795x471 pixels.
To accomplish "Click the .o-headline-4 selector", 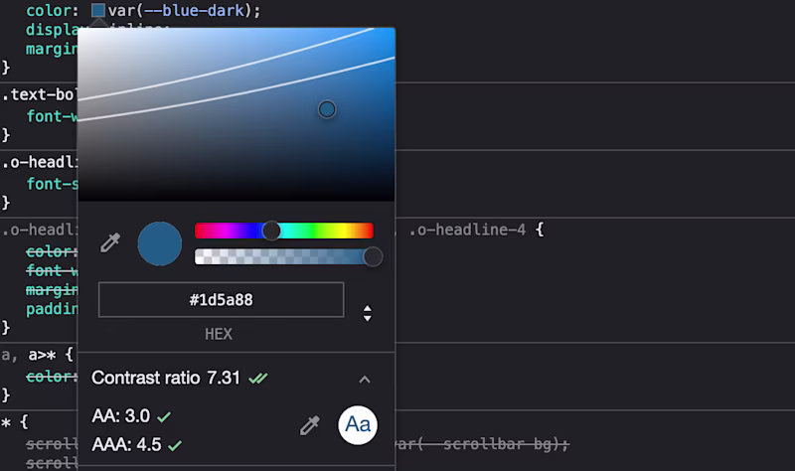I will click(x=467, y=230).
